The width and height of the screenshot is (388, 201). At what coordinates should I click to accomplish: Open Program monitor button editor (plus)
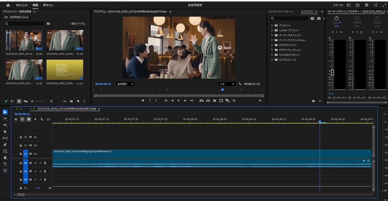[x=260, y=101]
